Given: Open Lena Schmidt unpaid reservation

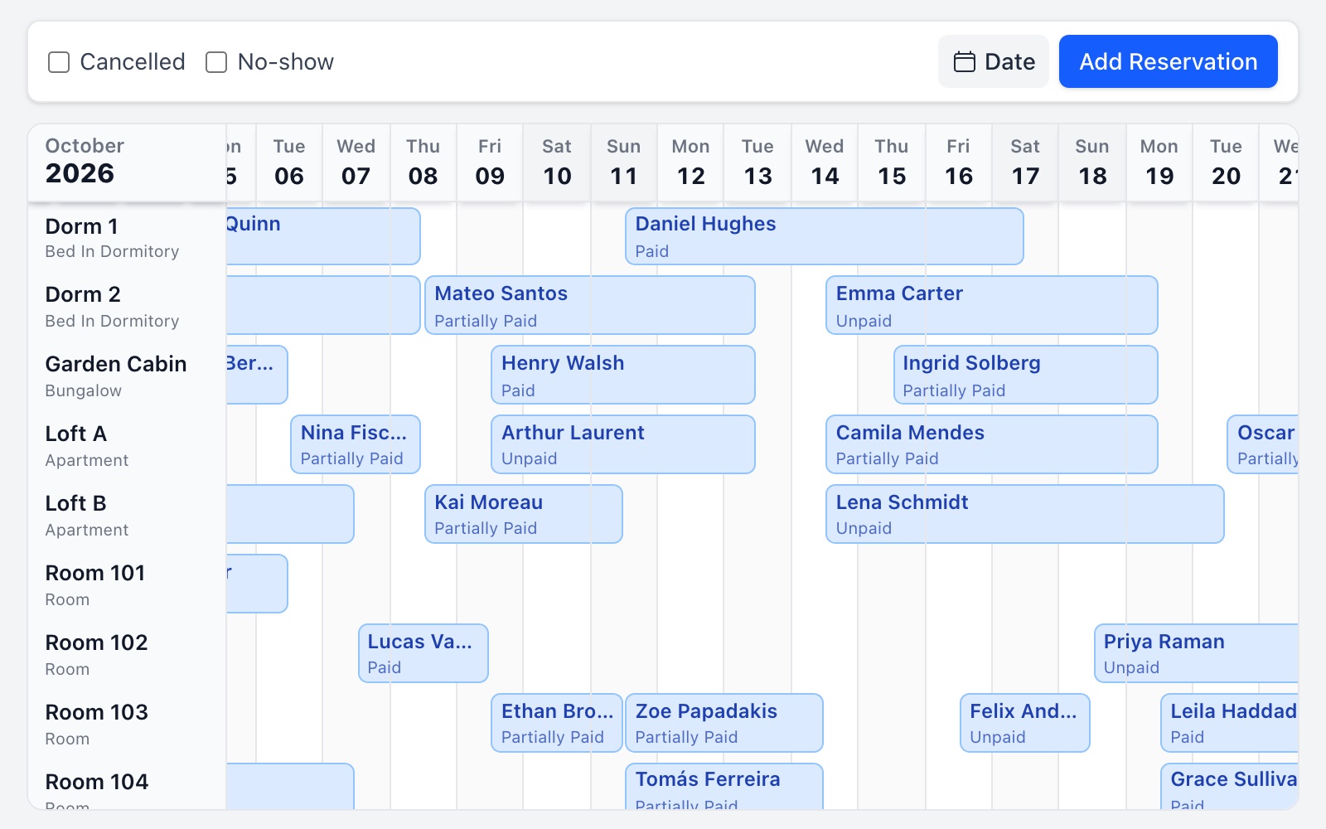Looking at the screenshot, I should coord(1025,515).
